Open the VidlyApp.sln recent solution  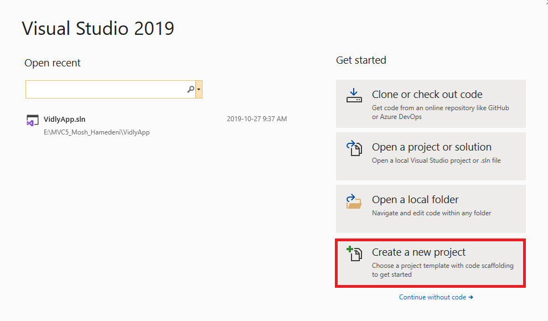click(x=65, y=119)
